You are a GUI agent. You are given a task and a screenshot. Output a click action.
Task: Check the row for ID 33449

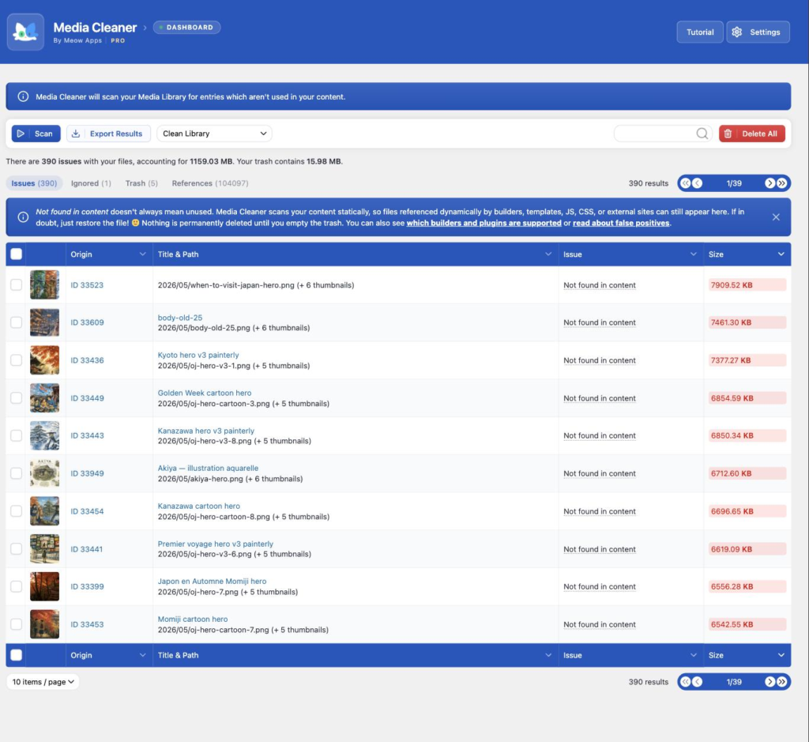[17, 397]
